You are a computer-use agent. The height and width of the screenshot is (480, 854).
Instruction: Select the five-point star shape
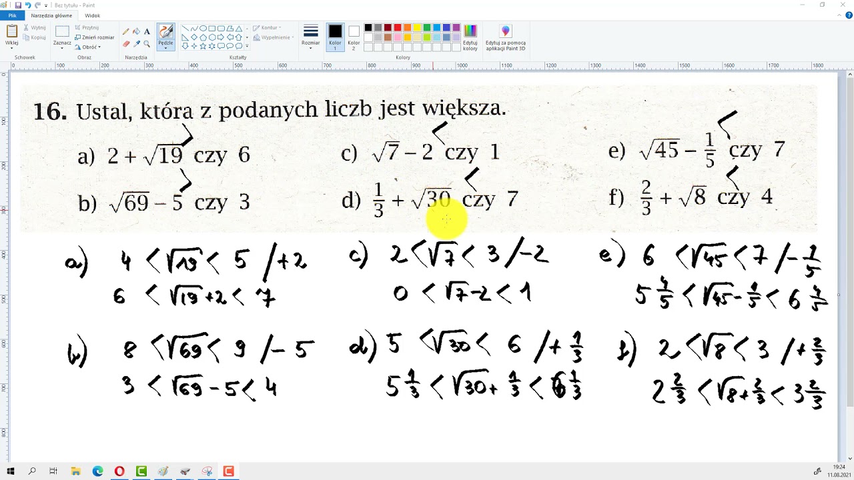203,46
